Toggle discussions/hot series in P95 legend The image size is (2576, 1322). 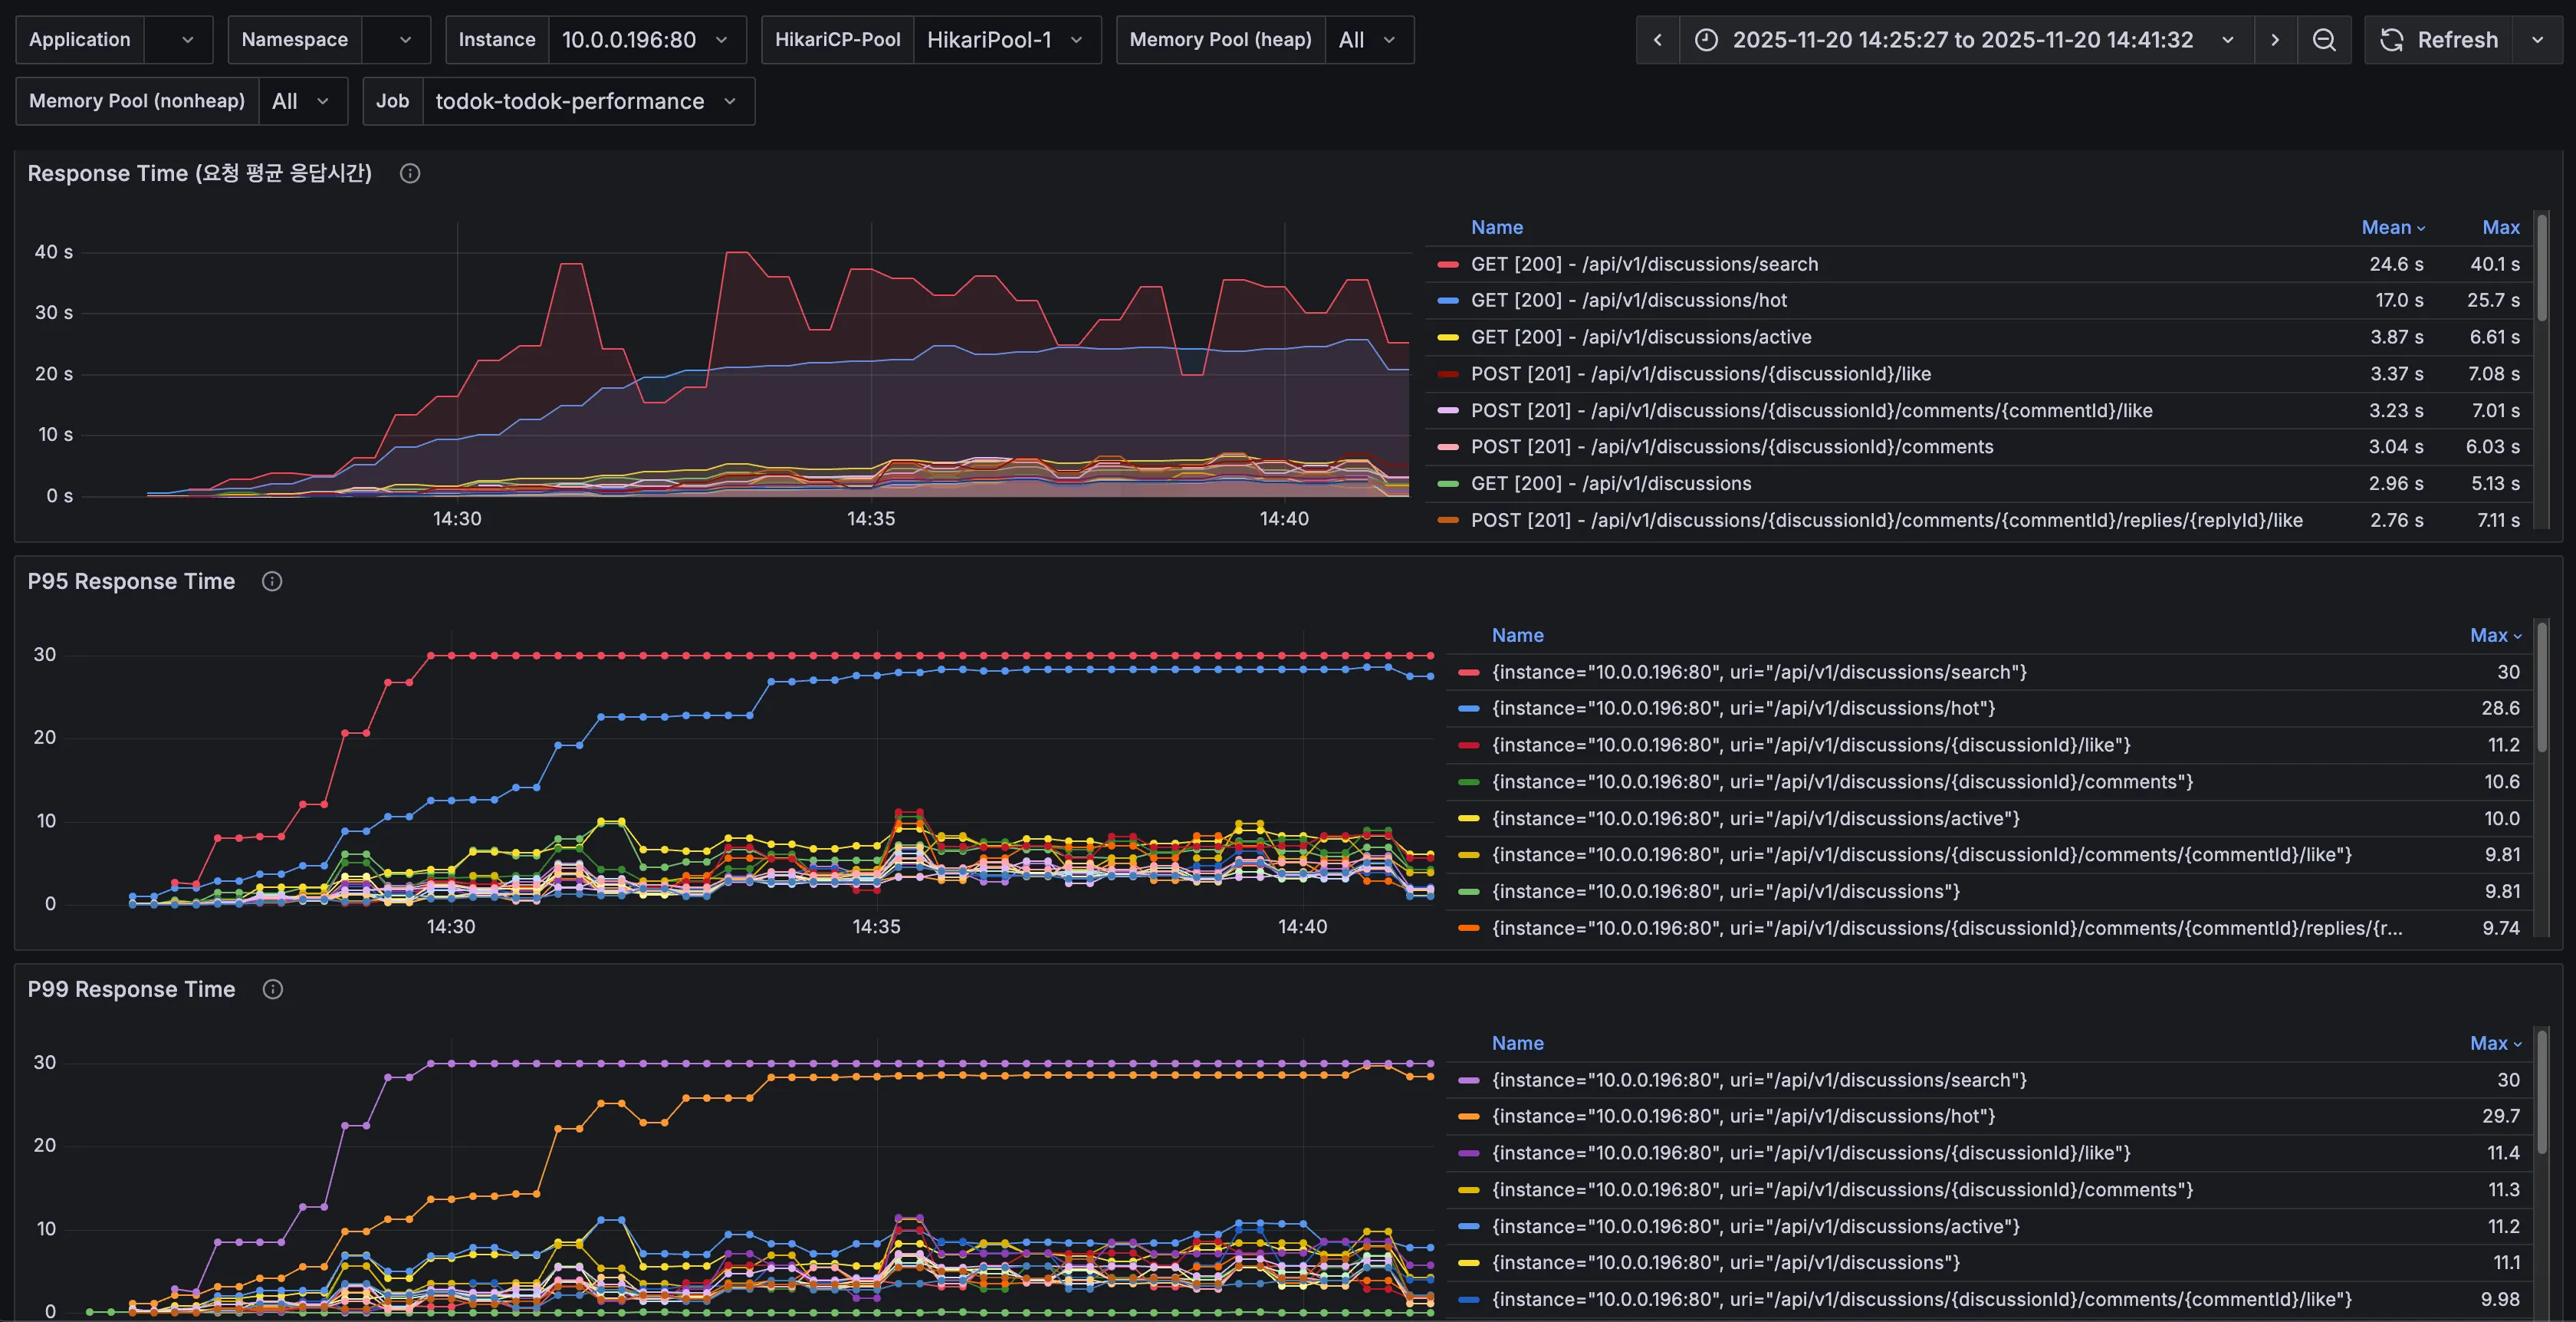tap(1743, 708)
